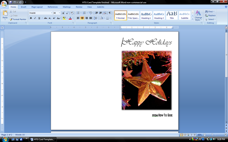The width and height of the screenshot is (228, 142).
Task: Expand the font color dropdown arrow
Action: [x=73, y=18]
